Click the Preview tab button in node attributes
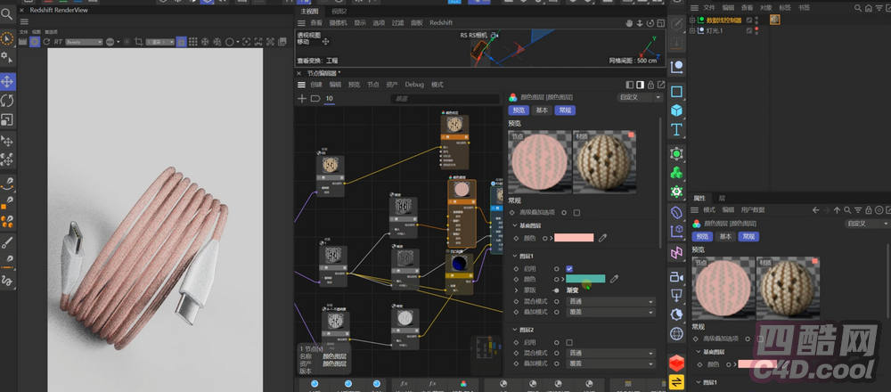 point(518,110)
